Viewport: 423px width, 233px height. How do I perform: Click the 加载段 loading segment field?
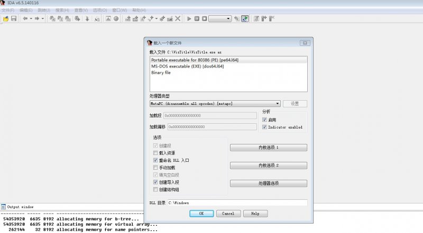pos(210,115)
